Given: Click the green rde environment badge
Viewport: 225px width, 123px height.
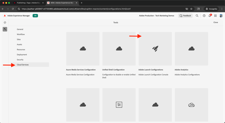Looking at the screenshot, I should [x=35, y=16].
